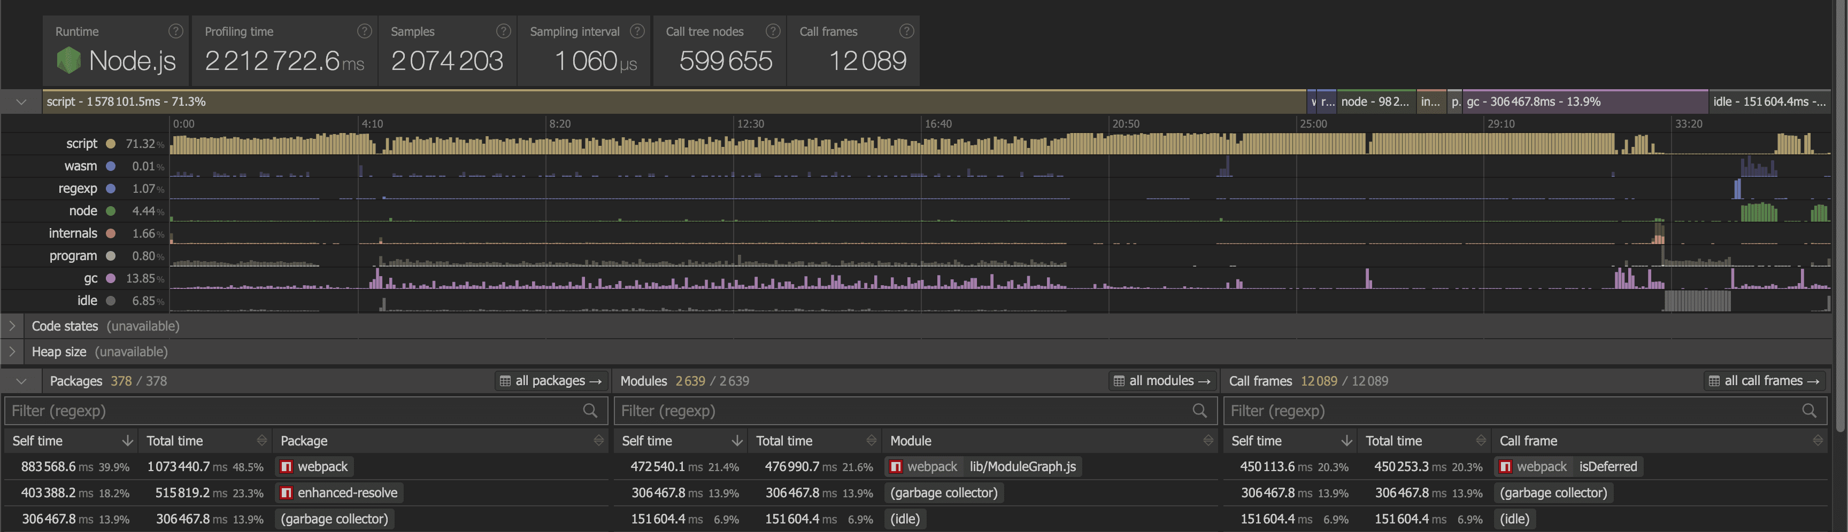Click the enhanced-resolve package npm icon
Image resolution: width=1848 pixels, height=532 pixels.
(x=286, y=492)
